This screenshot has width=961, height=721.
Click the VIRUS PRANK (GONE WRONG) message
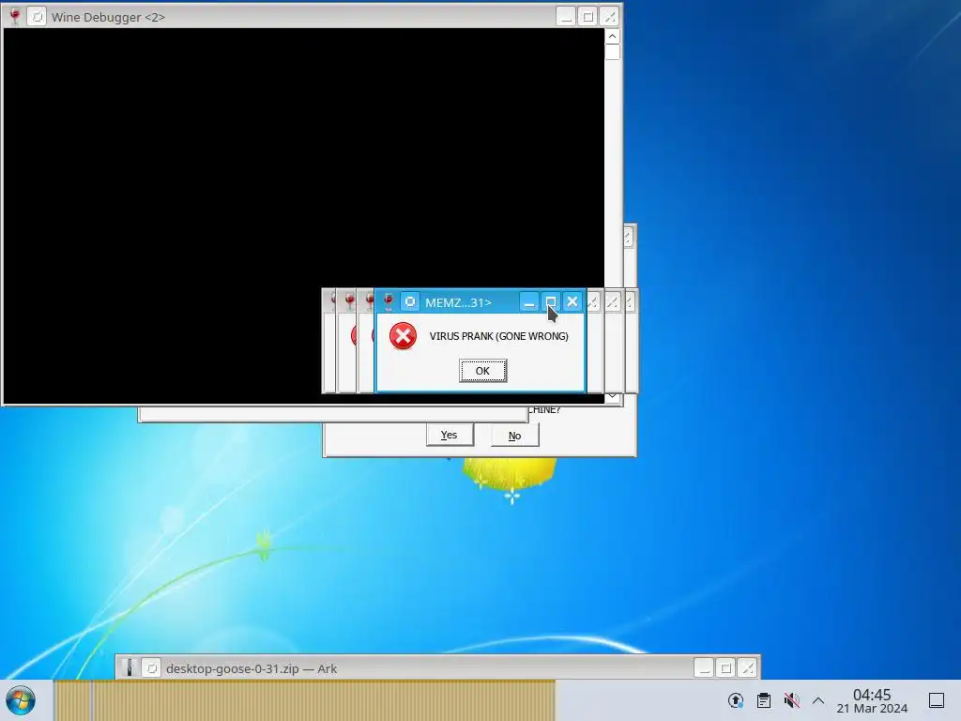click(499, 336)
